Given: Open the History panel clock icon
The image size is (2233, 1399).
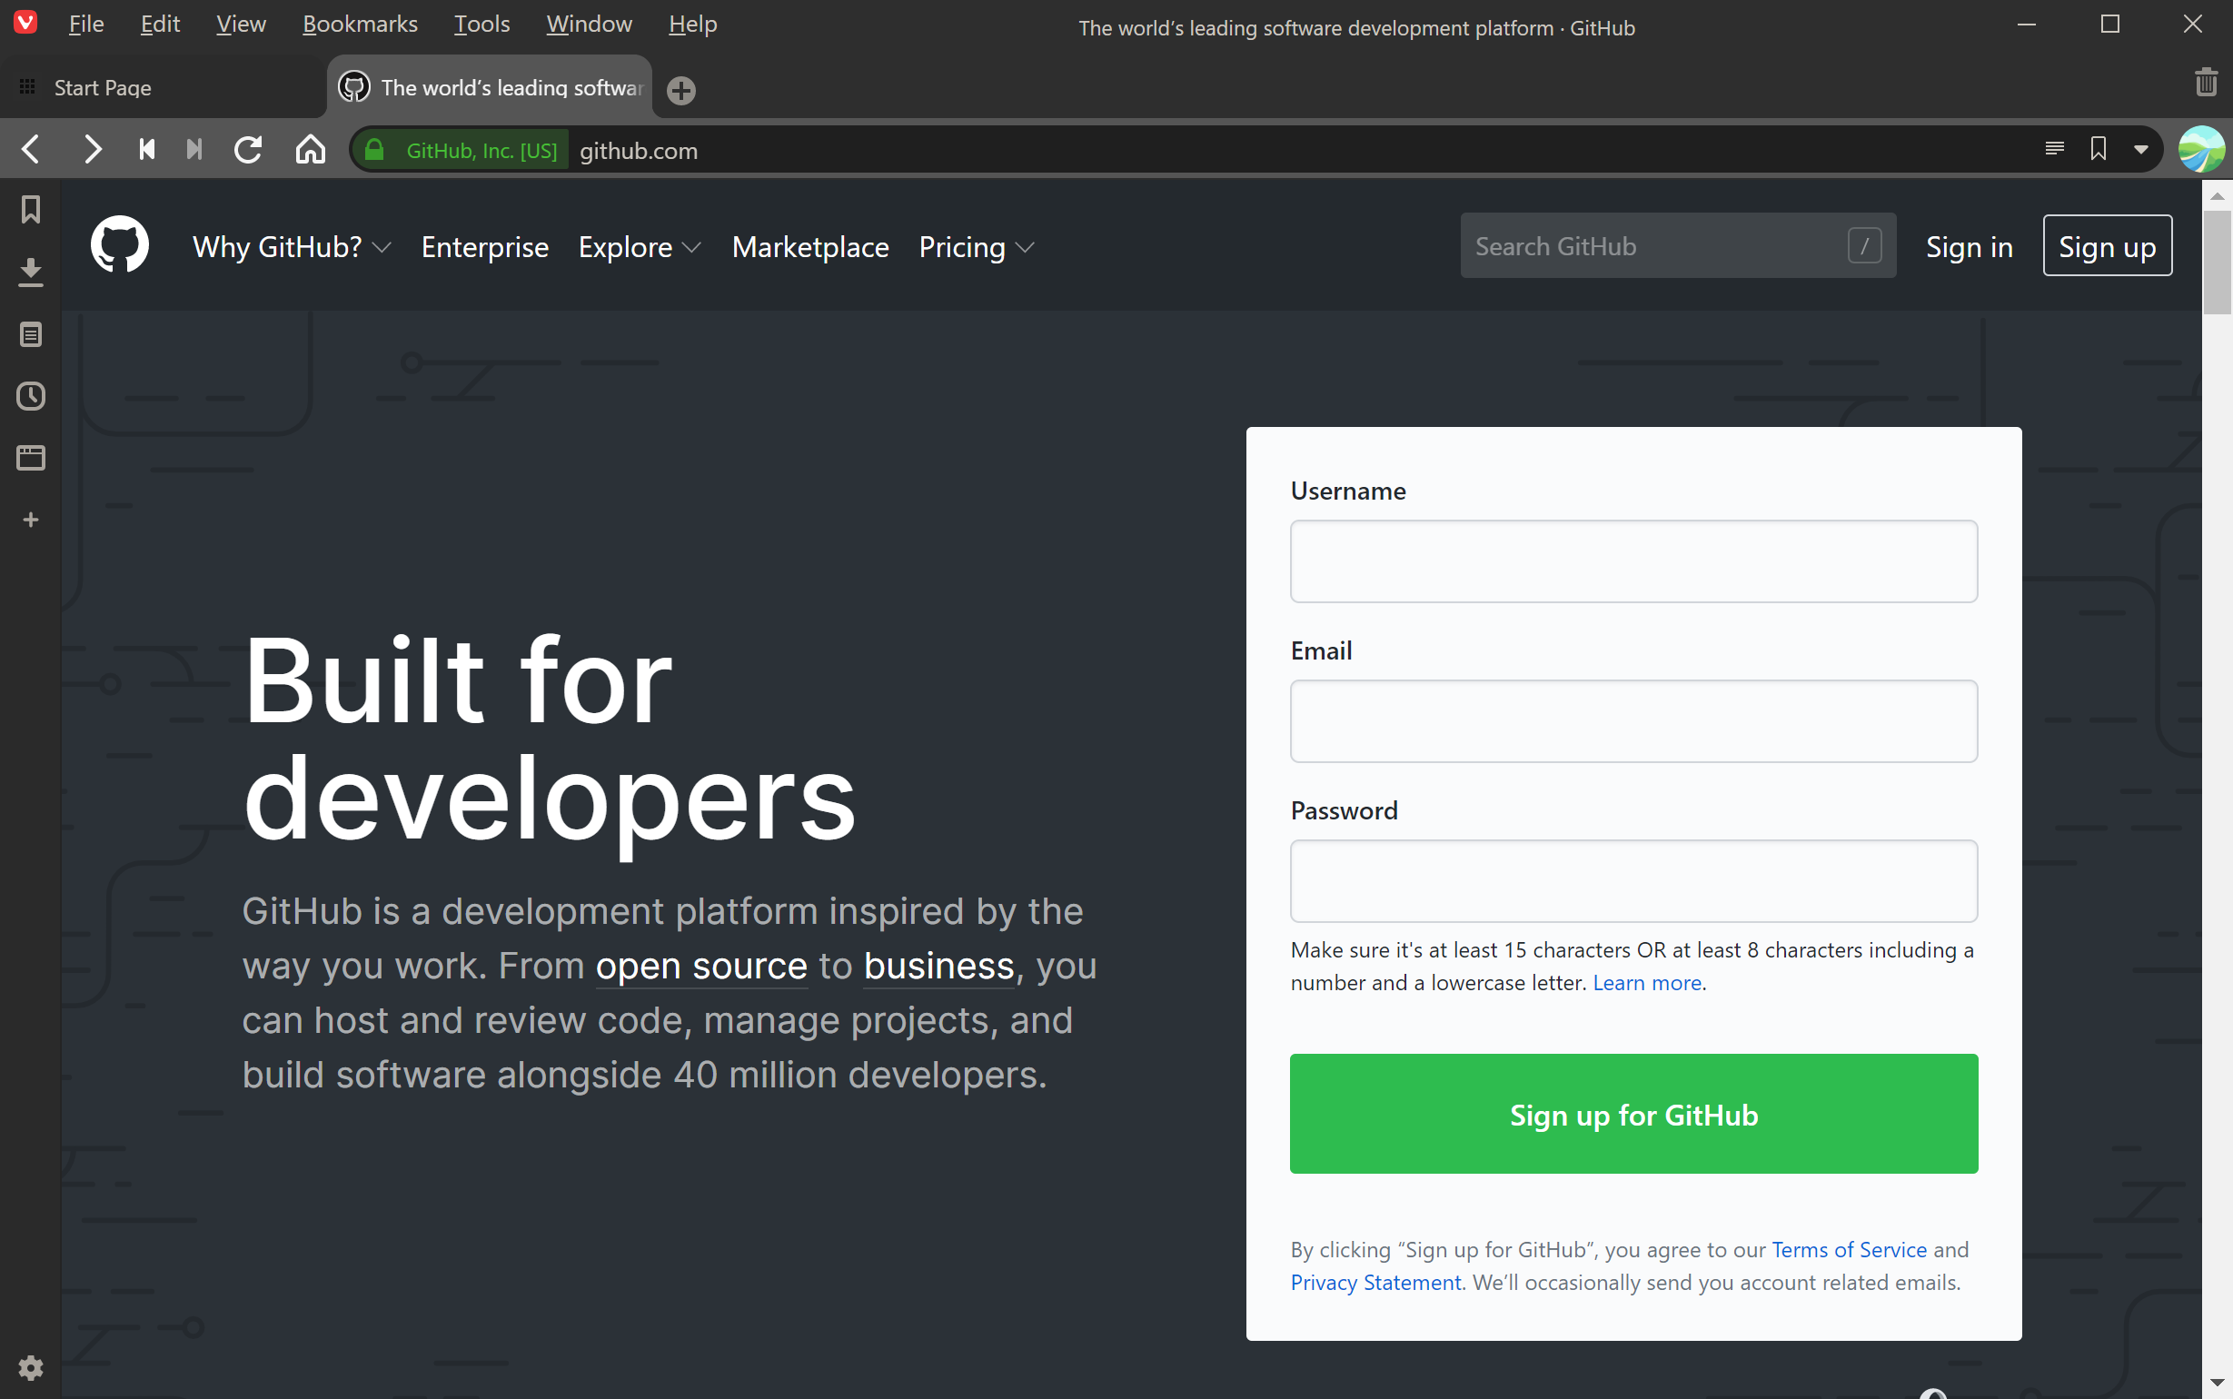Looking at the screenshot, I should [31, 396].
